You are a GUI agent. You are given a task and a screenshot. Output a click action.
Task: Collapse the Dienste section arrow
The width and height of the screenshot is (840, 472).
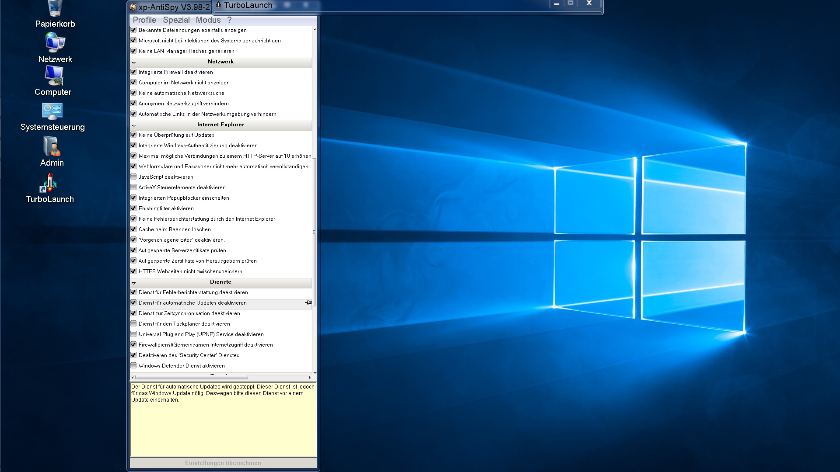click(134, 283)
